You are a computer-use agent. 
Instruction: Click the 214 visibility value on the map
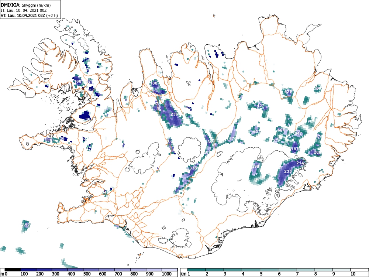coord(300,163)
